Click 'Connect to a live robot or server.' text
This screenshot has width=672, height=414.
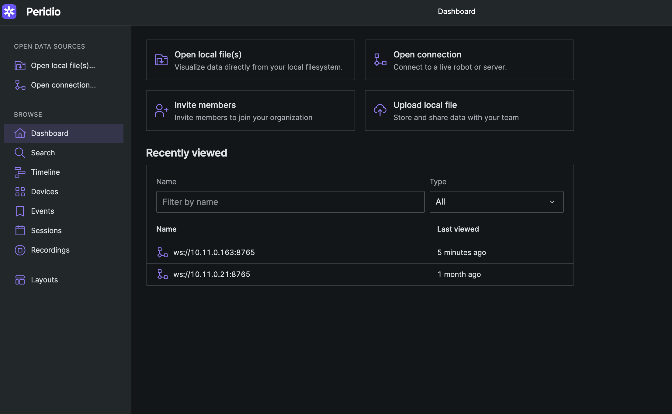[x=450, y=67]
